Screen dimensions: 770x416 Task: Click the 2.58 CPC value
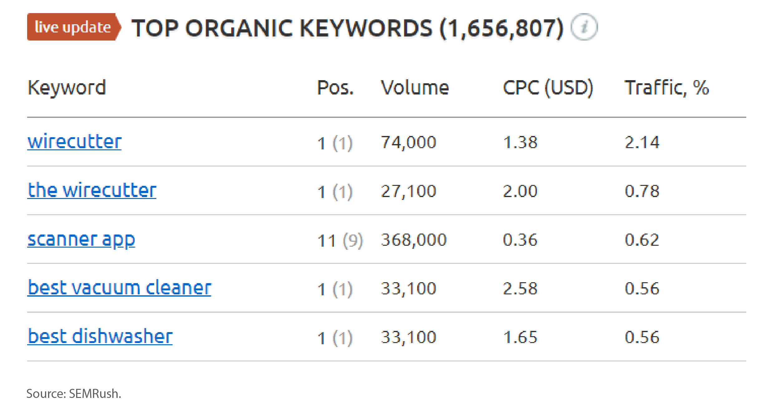pyautogui.click(x=520, y=288)
